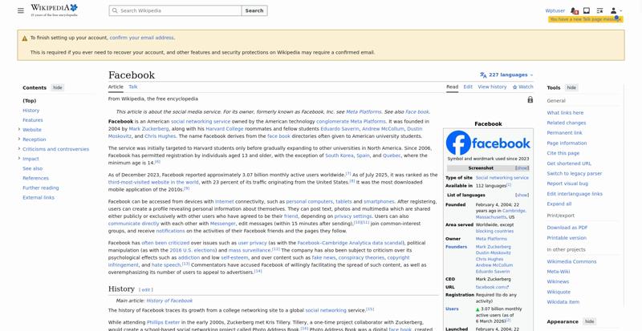Open the main menu hamburger icon
The height and width of the screenshot is (331, 642).
[21, 10]
